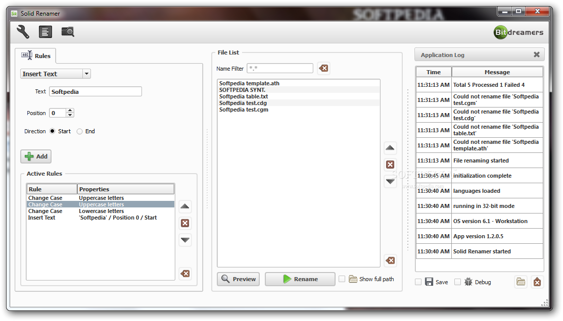The height and width of the screenshot is (321, 563).
Task: Select log entry 'Solid Renamer started'
Action: (x=479, y=251)
